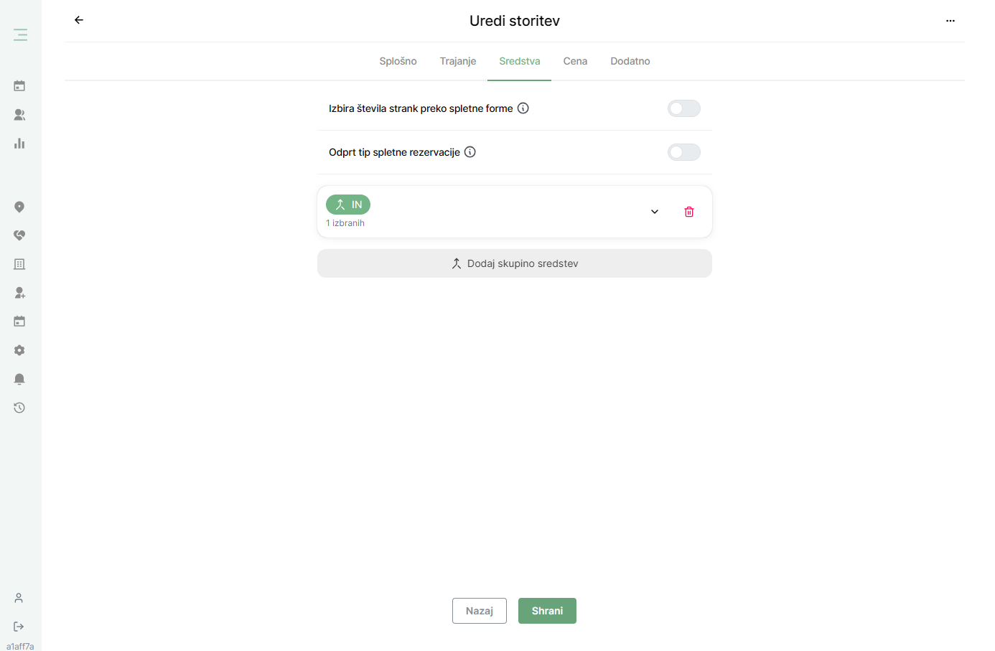Screen dimensions: 995x651
Task: Toggle Izbira števila strank preko spletne forme
Action: pos(684,108)
